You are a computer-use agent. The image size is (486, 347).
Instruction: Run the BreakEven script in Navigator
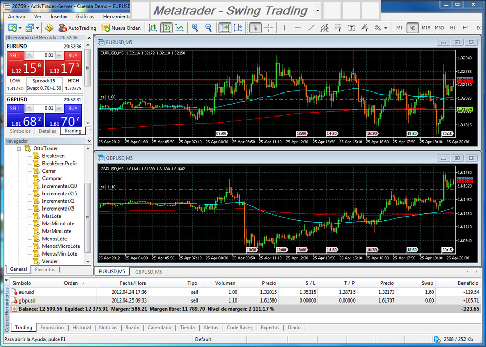click(53, 156)
